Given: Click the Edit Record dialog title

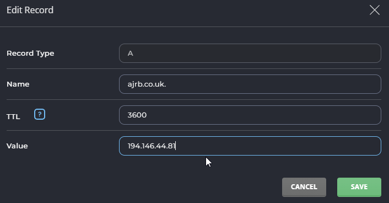Looking at the screenshot, I should pos(30,10).
